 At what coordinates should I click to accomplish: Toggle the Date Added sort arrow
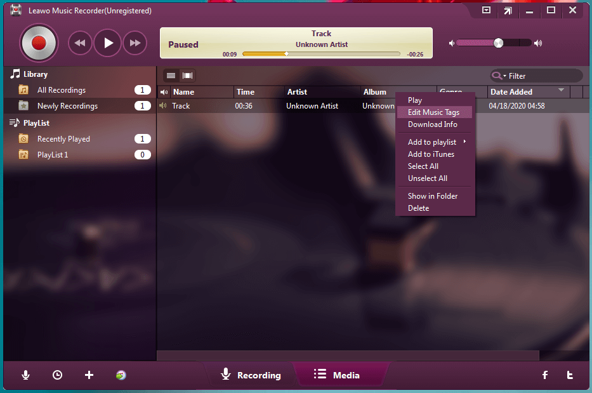tap(561, 90)
